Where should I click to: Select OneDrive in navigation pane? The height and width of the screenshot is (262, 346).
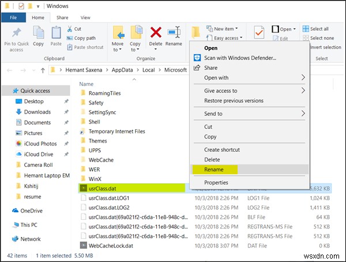(x=36, y=211)
